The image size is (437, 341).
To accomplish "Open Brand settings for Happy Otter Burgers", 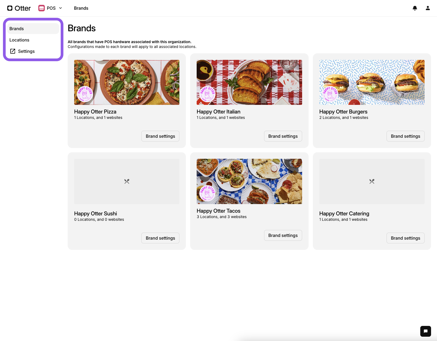I will 405,136.
